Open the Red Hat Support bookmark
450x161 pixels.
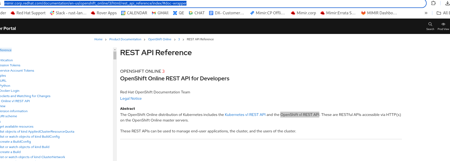[x=28, y=13]
